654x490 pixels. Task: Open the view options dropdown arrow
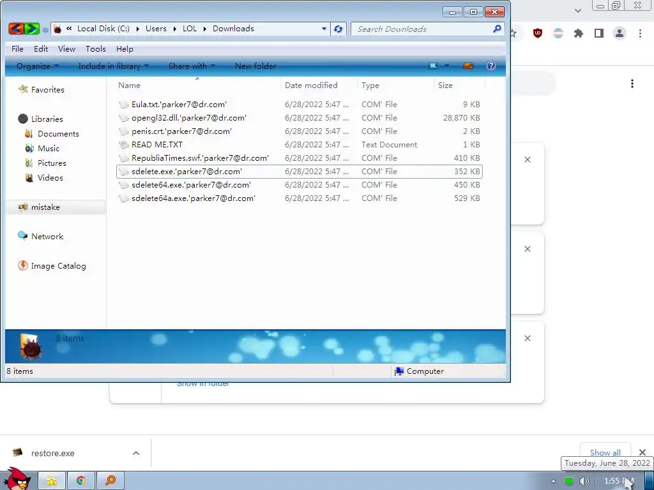tap(446, 66)
